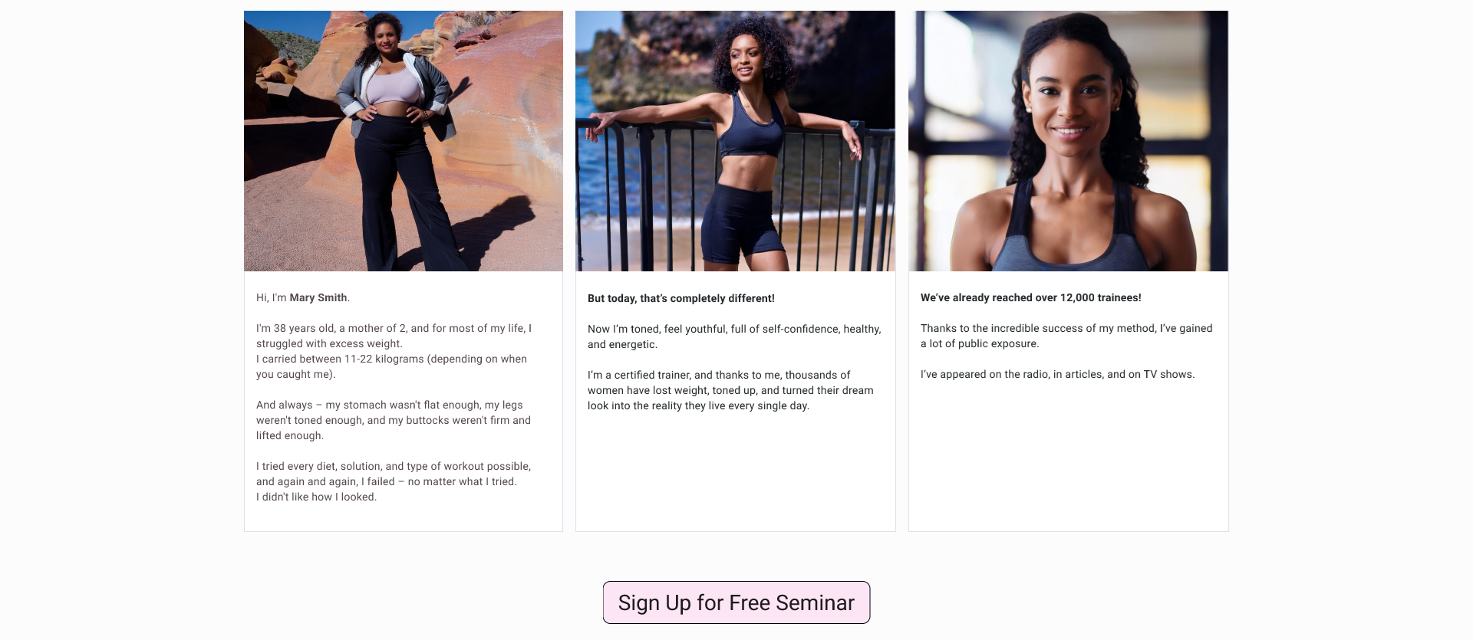Click the empty space in the third card
This screenshot has width=1473, height=640.
1068,460
